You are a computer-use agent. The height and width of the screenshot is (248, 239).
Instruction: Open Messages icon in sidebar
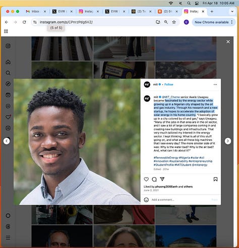(x=8, y=106)
